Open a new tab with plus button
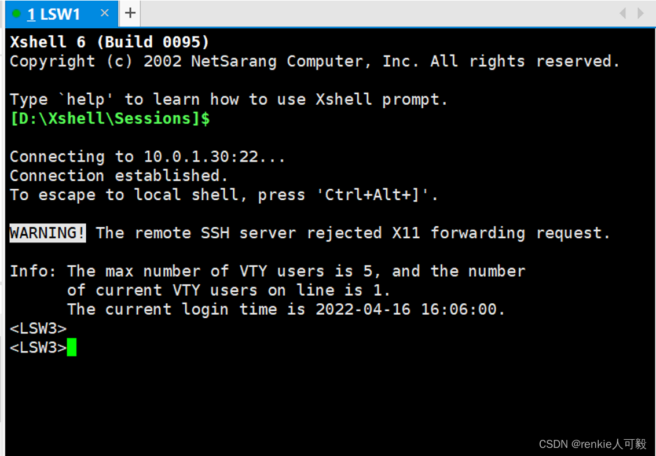 130,13
